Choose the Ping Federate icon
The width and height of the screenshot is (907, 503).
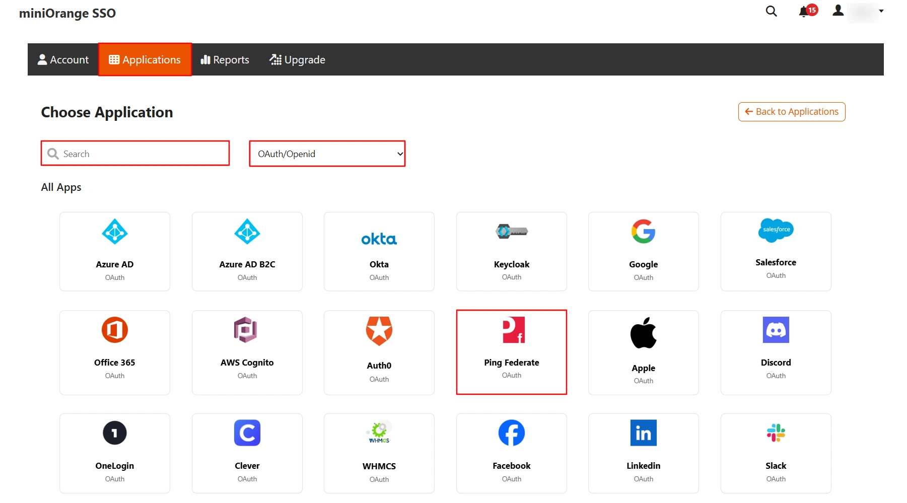[x=514, y=330]
